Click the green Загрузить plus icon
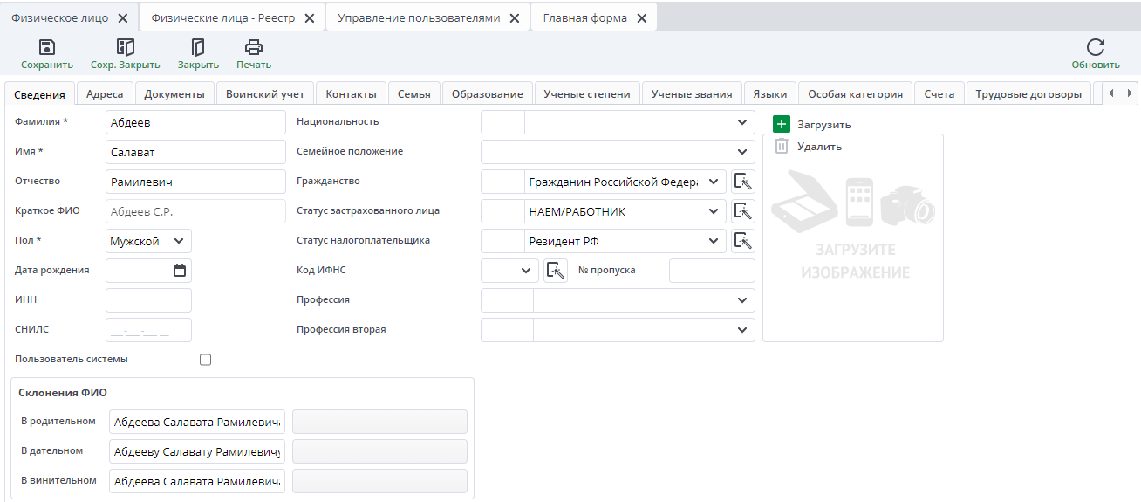Screen dimensions: 1141x502 point(782,125)
